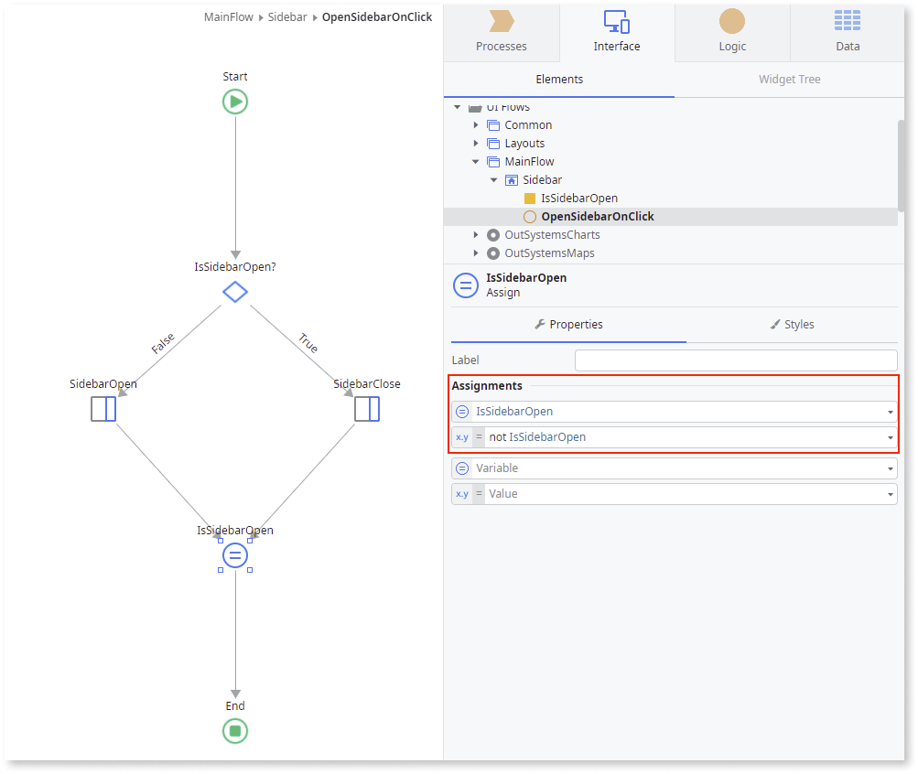
Task: Select the IsSidebarOpen? decision diamond
Action: 235,292
